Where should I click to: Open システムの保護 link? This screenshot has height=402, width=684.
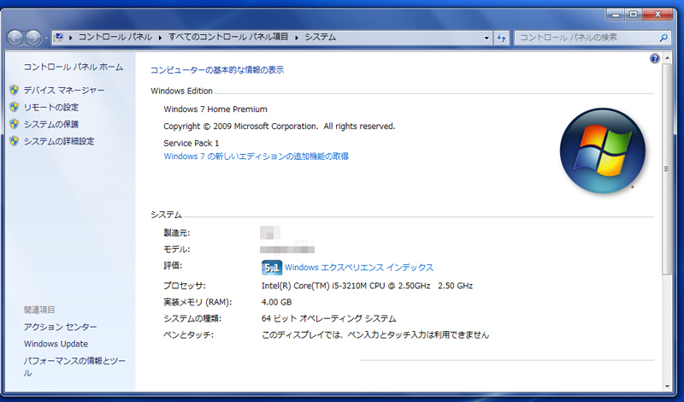click(x=51, y=124)
